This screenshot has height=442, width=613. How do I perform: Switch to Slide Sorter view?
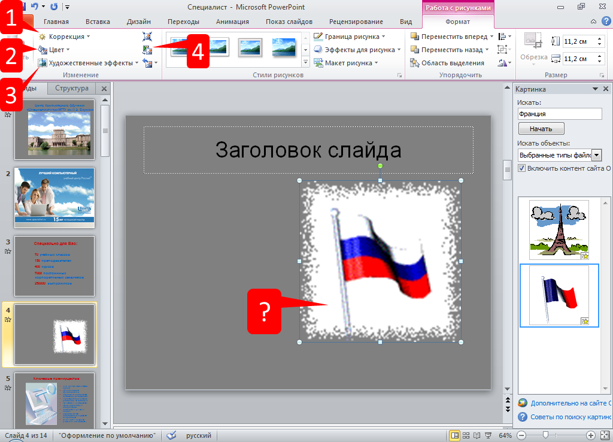point(466,435)
